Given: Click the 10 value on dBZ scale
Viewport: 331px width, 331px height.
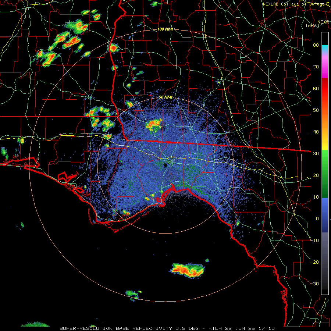Looking at the screenshot, I should pos(316,197).
